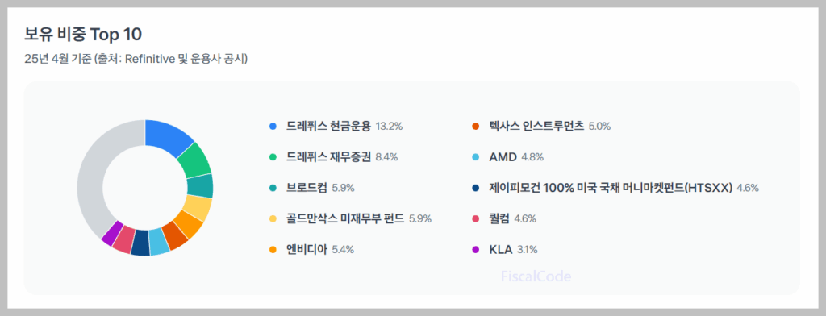Select the 텍사스 인스트루먼츠 legend entry

[541, 127]
